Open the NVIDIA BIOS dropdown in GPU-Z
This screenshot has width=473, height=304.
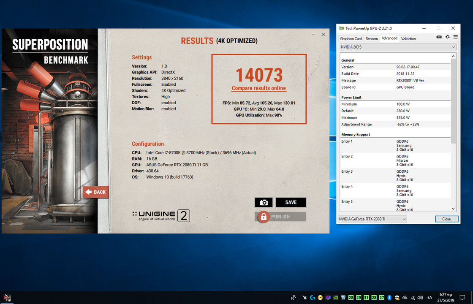click(398, 47)
